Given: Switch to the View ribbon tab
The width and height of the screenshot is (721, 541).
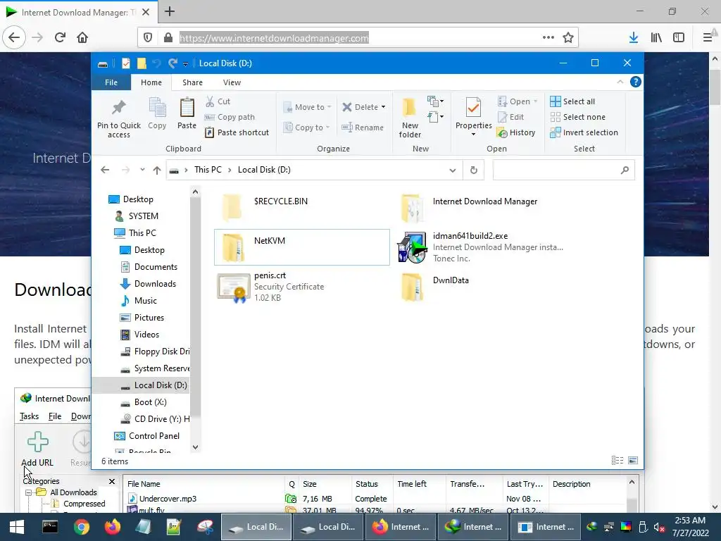Looking at the screenshot, I should tap(232, 82).
